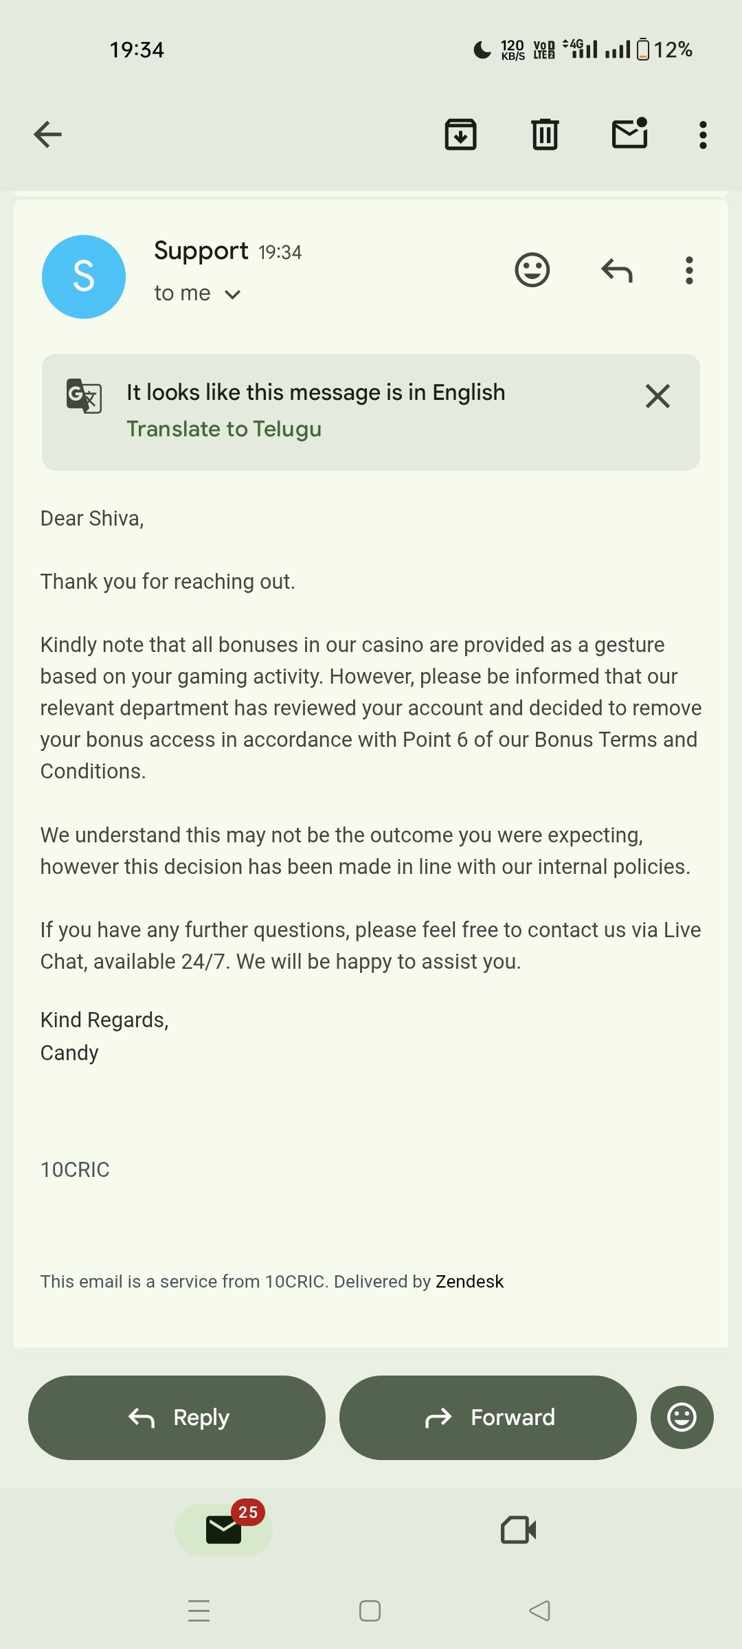Open the Zendesk link in the footer
This screenshot has height=1649, width=742.
(x=469, y=1281)
